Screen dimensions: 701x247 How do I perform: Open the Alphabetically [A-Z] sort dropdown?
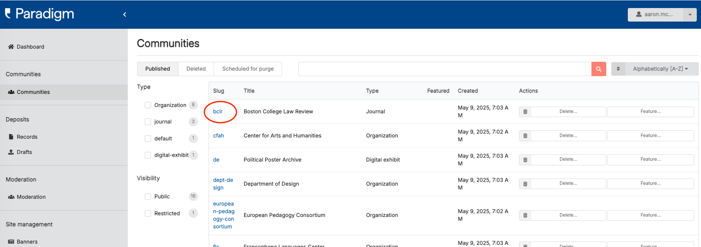(x=662, y=69)
